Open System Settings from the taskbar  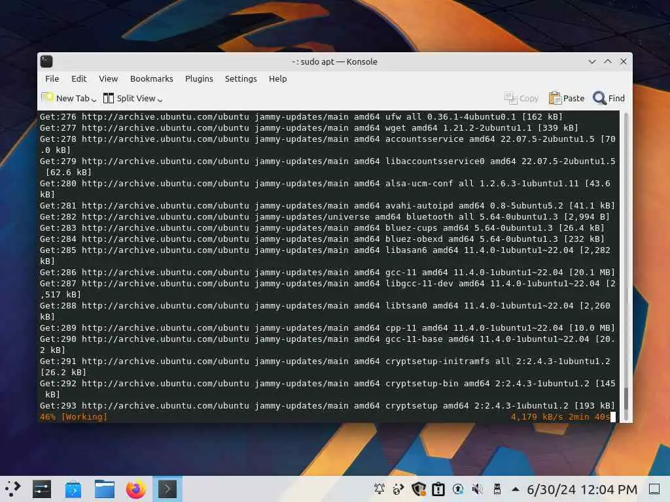(x=42, y=489)
